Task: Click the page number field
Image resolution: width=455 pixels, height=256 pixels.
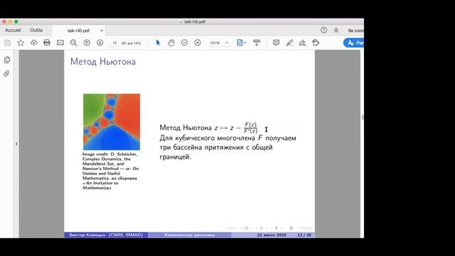Action: pyautogui.click(x=114, y=43)
